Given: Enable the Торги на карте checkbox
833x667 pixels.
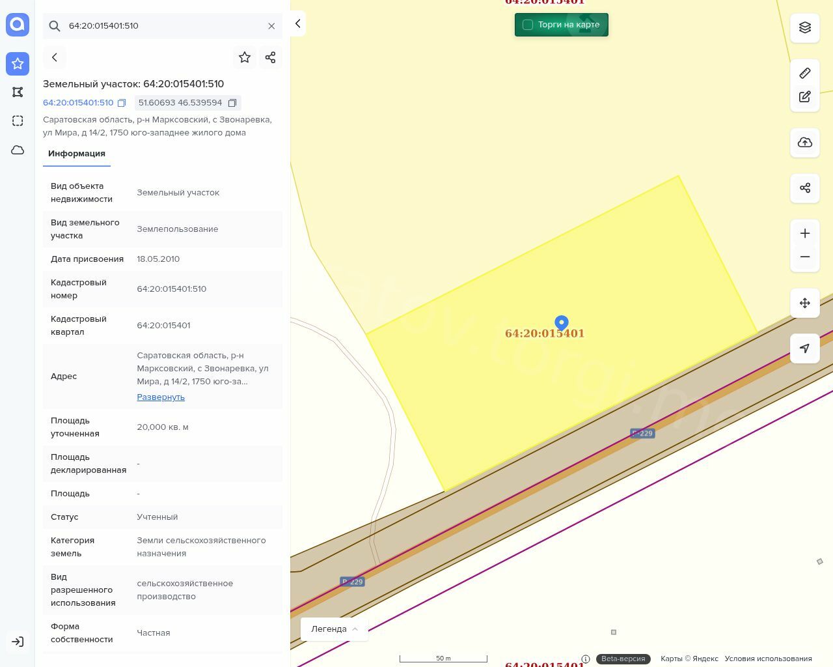Looking at the screenshot, I should [x=528, y=25].
